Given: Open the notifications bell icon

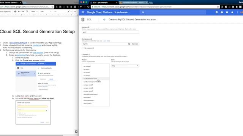Looking at the screenshot, I should (232, 12).
